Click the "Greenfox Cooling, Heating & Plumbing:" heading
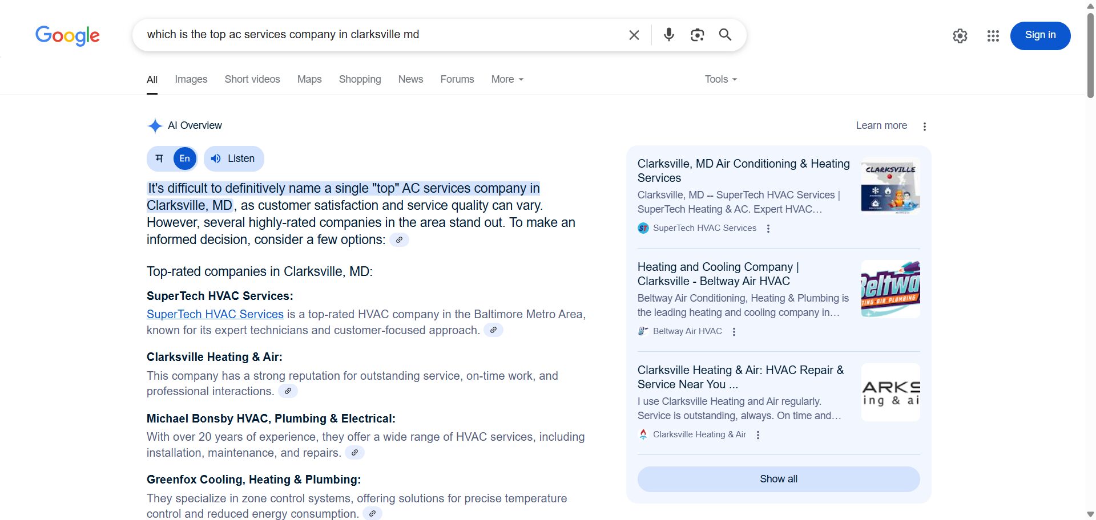The width and height of the screenshot is (1096, 520). [254, 480]
